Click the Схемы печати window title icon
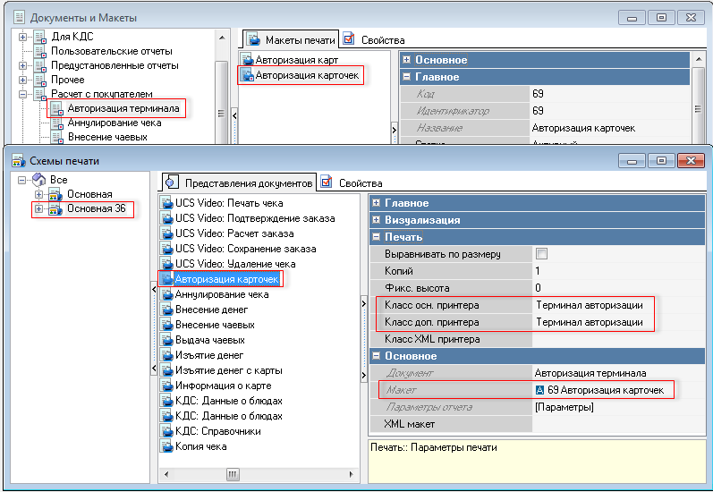Viewport: 713px width, 492px height. pyautogui.click(x=16, y=160)
